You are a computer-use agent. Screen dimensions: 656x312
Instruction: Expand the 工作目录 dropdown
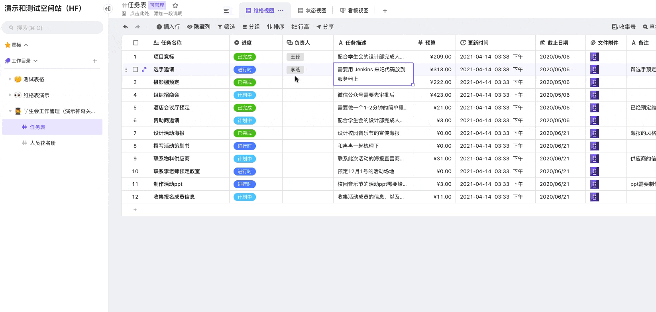click(35, 61)
